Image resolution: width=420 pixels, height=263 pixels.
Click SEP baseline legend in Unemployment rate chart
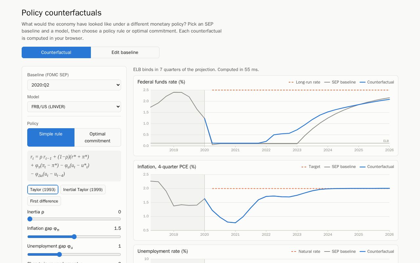coord(340,251)
